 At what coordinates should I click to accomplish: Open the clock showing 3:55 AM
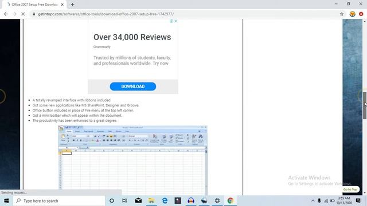pyautogui.click(x=344, y=201)
